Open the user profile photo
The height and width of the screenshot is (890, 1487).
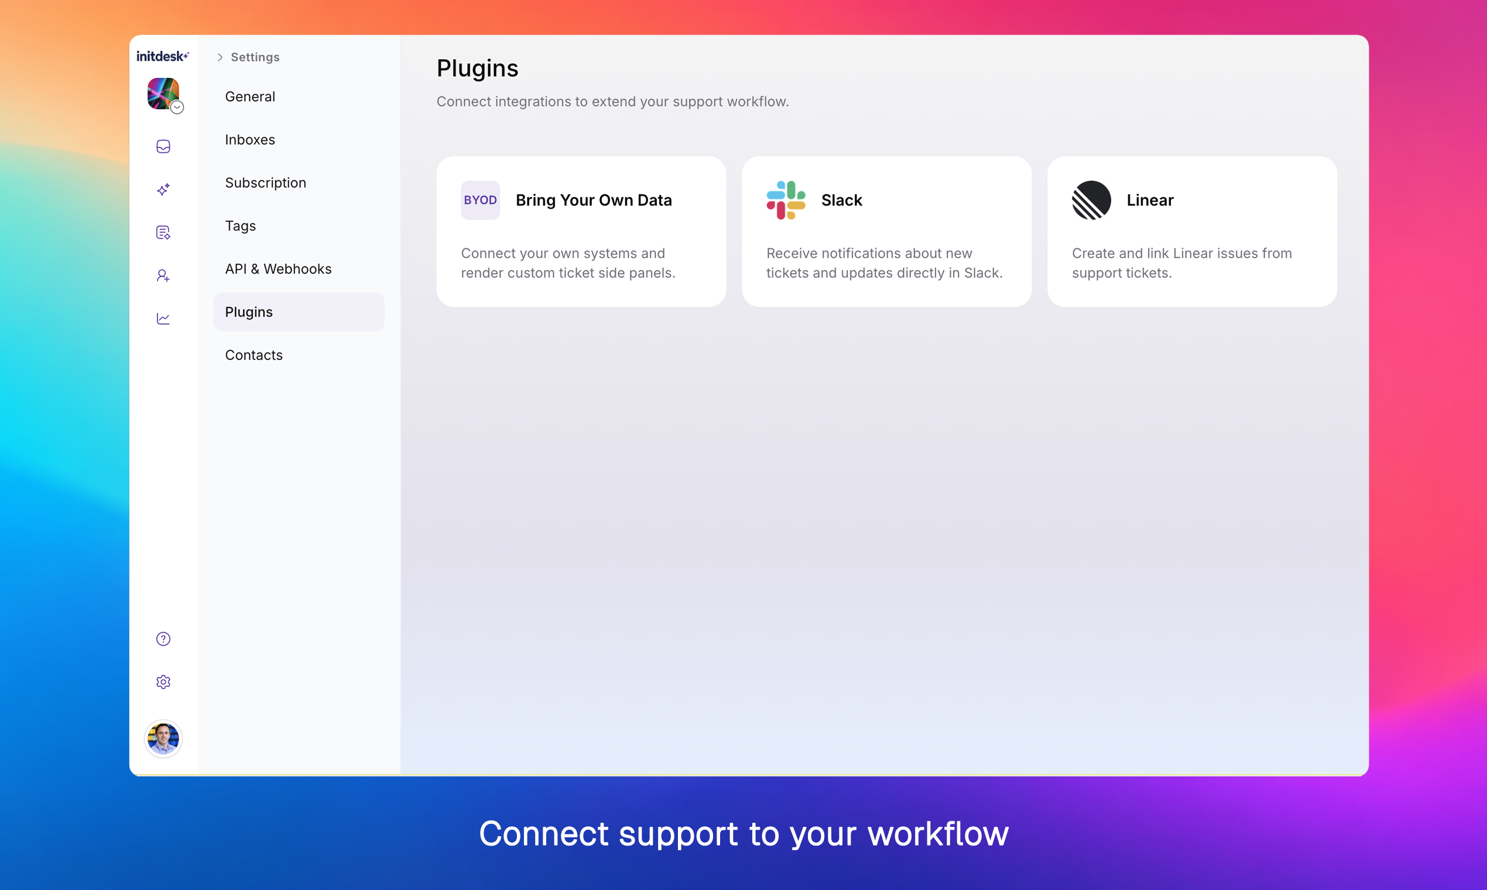click(x=163, y=738)
